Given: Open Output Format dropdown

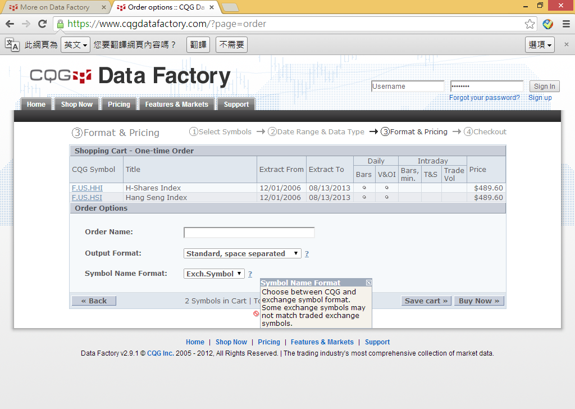Looking at the screenshot, I should (x=242, y=253).
